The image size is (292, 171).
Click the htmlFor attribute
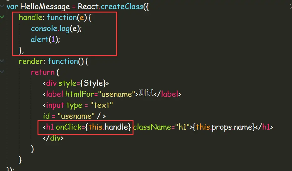click(x=80, y=94)
